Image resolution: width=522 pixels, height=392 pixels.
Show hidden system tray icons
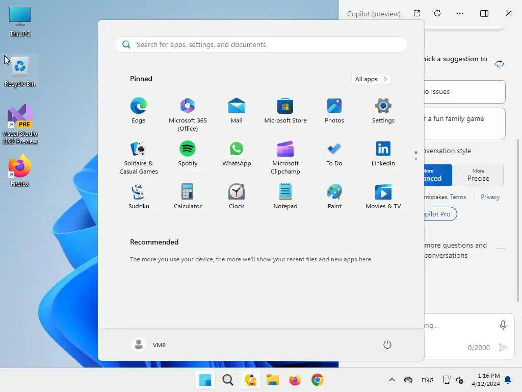click(x=392, y=380)
